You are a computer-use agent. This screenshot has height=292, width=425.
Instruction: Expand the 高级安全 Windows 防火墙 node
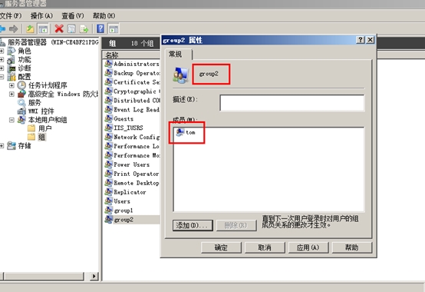point(12,95)
